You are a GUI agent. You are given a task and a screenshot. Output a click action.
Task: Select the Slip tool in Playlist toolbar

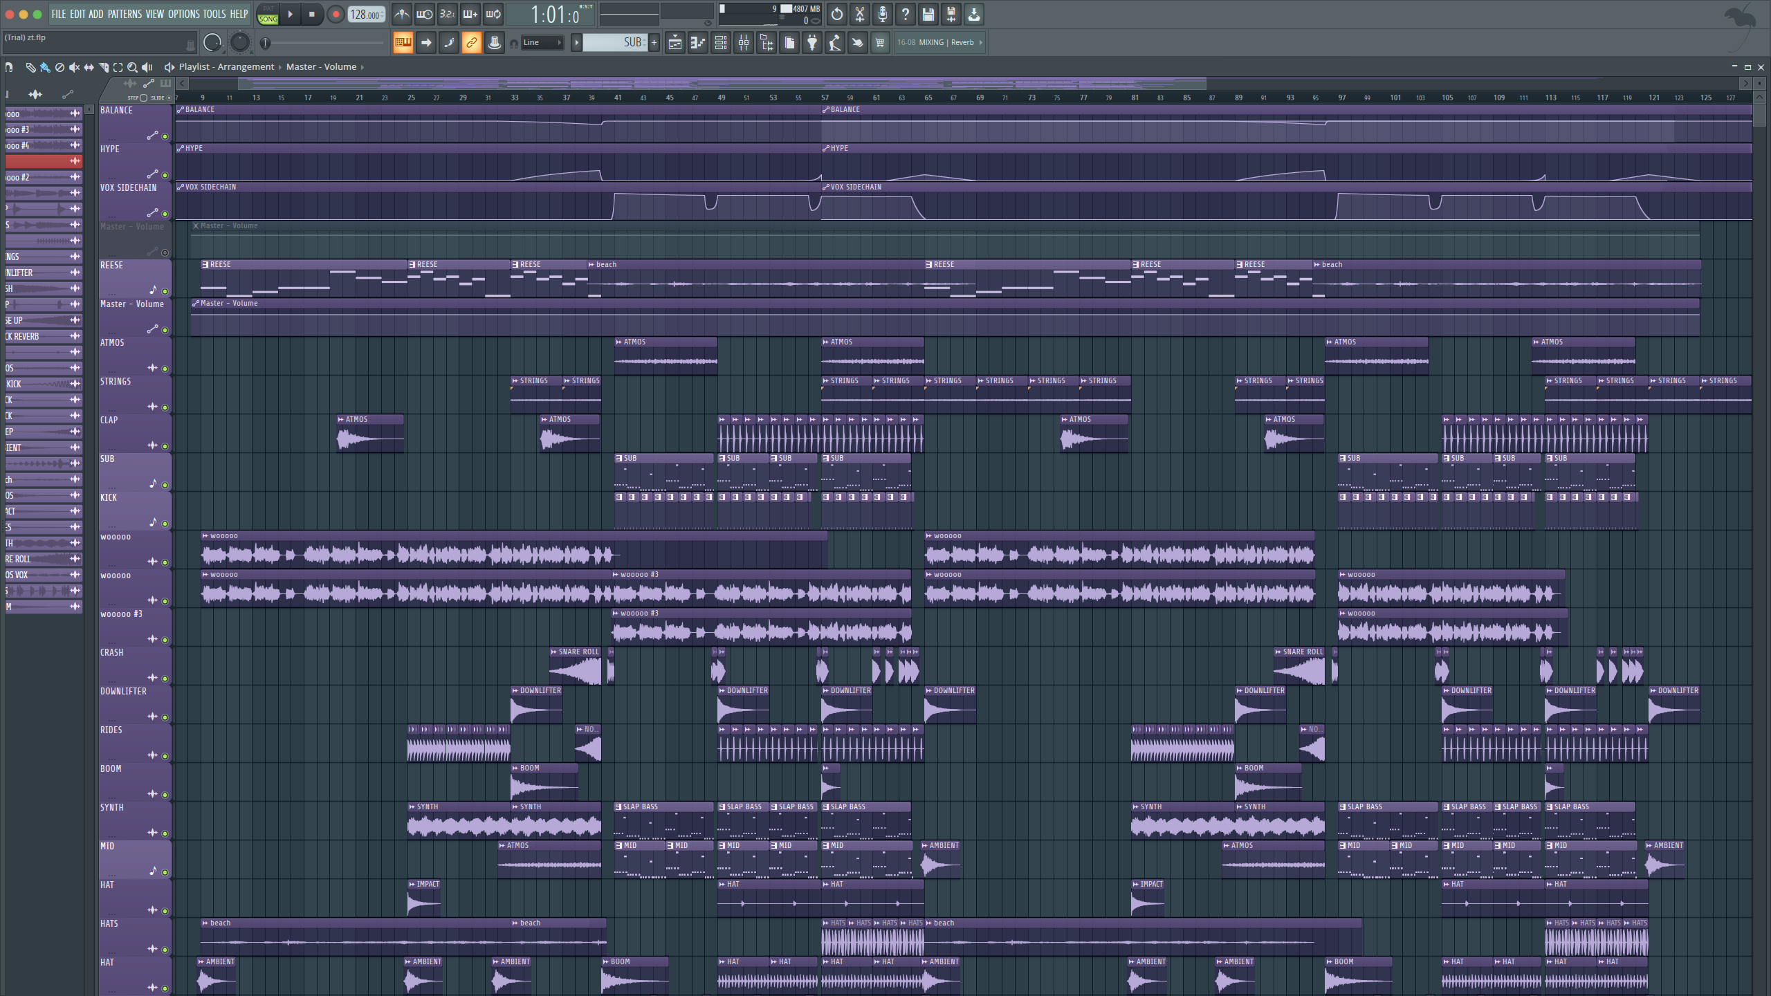89,67
